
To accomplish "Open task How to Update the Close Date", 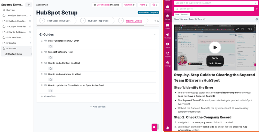I will pyautogui.click(x=76, y=86).
